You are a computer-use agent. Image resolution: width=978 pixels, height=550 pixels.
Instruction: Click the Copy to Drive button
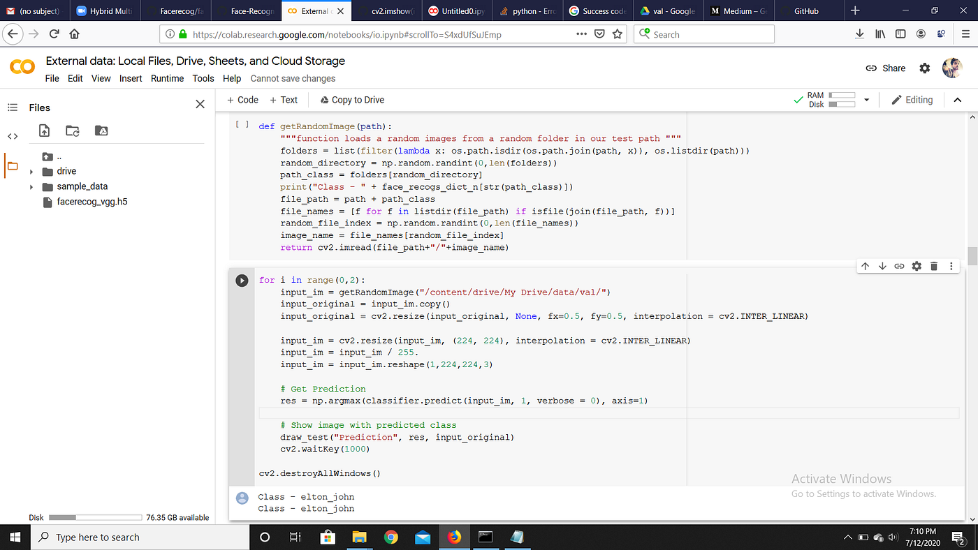[x=352, y=99]
